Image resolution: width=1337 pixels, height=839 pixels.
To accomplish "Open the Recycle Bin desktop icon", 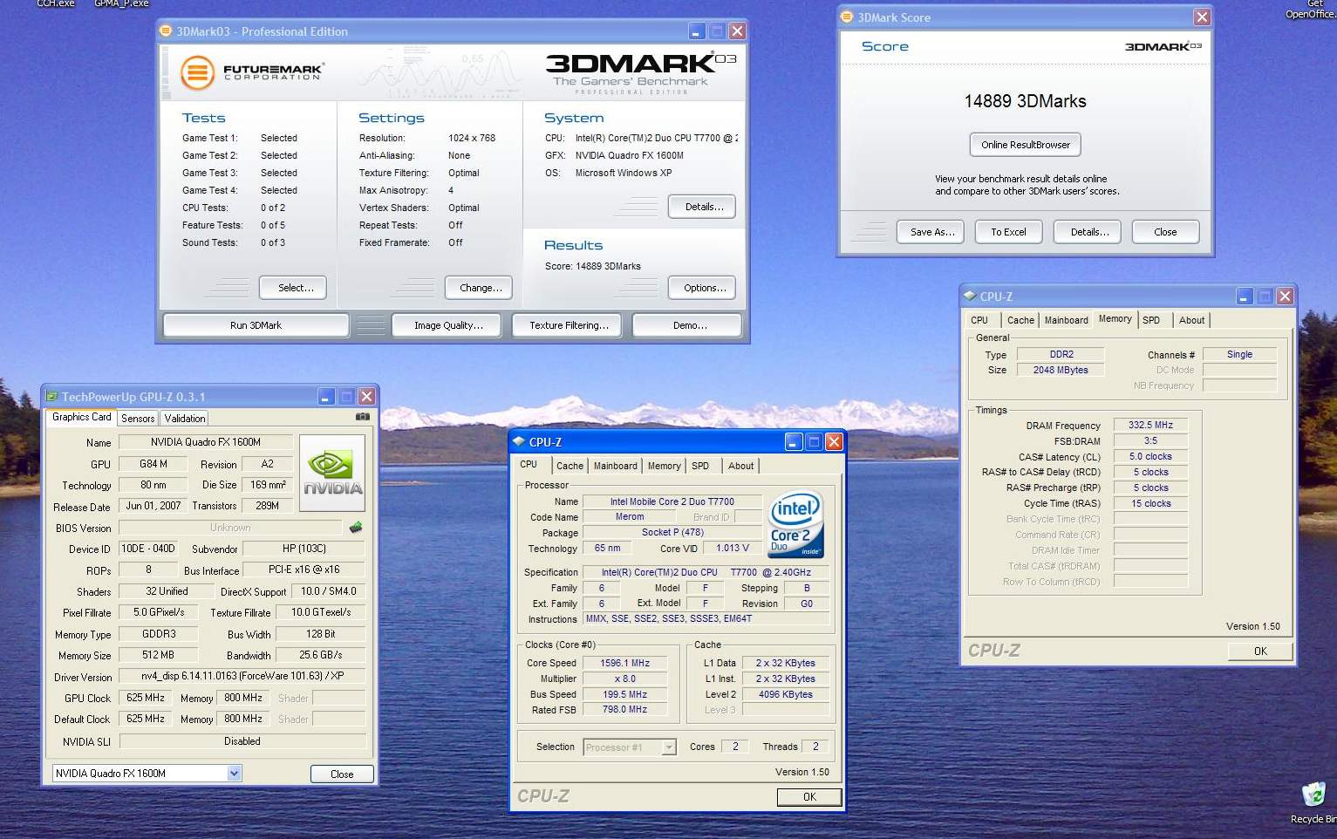I will pos(1313,801).
